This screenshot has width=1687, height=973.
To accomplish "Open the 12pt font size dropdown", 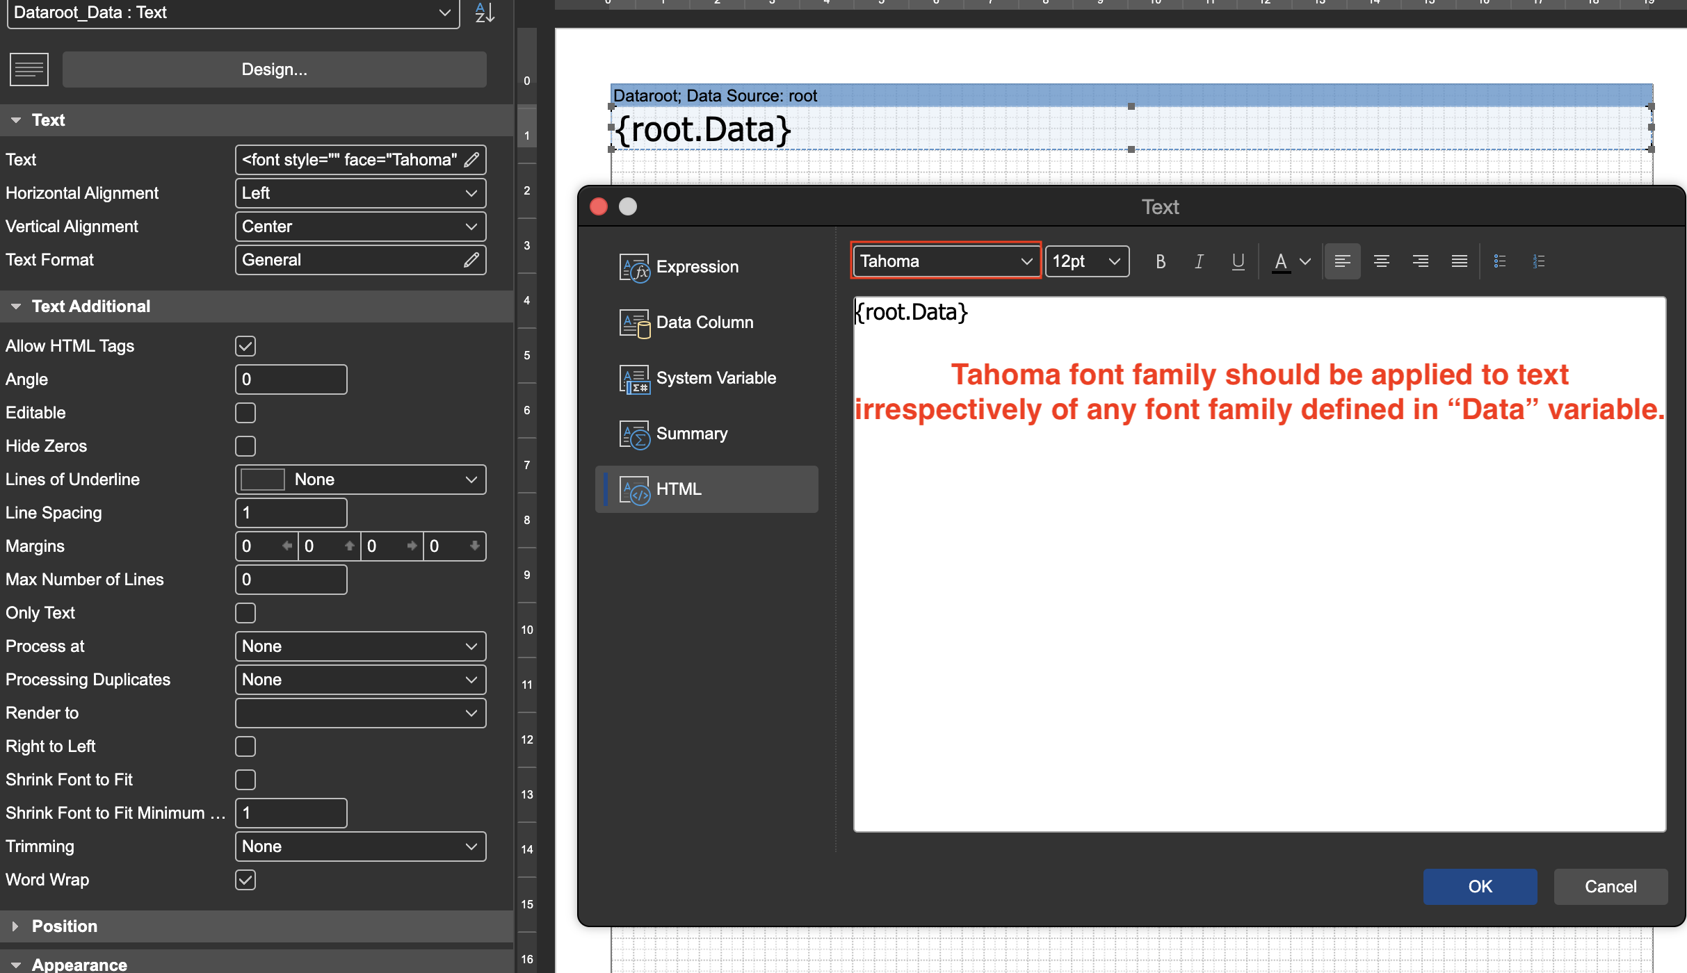I will [1087, 261].
